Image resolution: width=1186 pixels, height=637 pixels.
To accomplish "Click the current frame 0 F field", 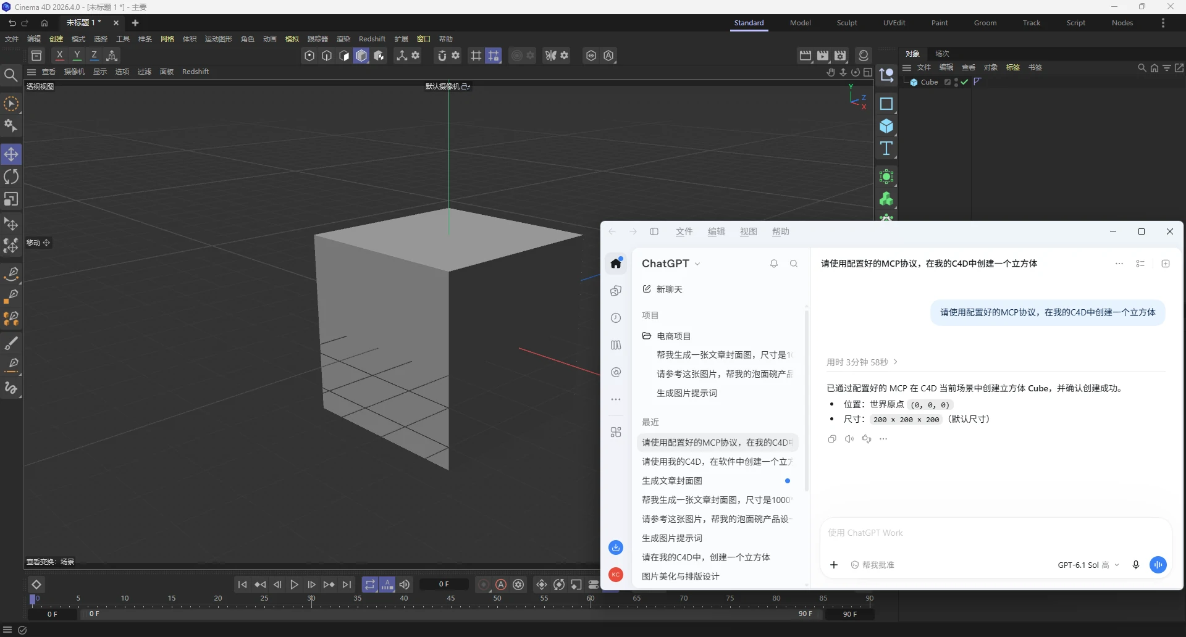I will [444, 584].
